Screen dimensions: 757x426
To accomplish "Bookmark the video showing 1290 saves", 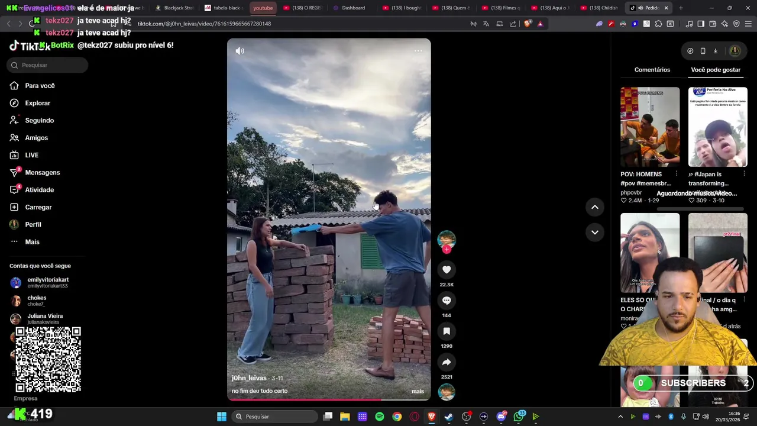I will click(447, 331).
